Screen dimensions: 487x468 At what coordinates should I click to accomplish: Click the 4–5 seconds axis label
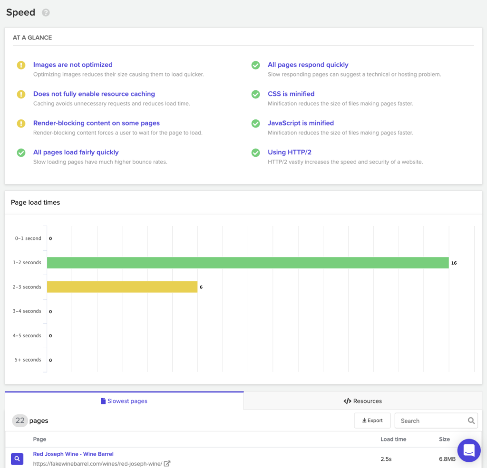27,335
